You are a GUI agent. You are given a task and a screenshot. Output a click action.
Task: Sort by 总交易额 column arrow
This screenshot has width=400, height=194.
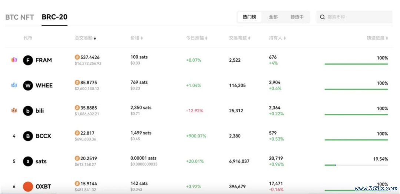95,38
